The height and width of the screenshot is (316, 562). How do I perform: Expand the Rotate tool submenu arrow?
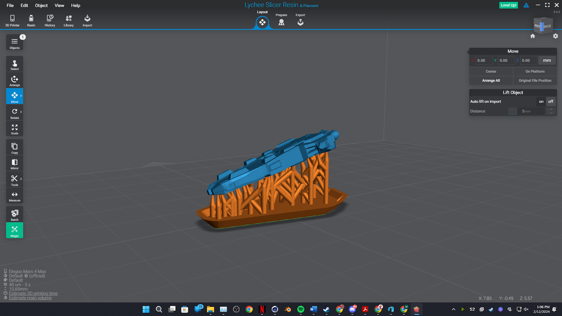click(x=21, y=112)
